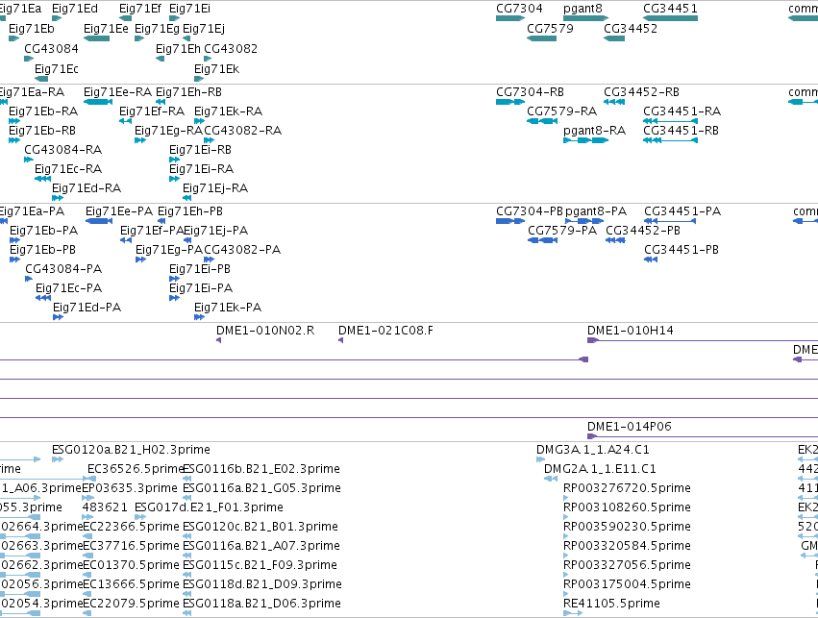Viewport: 818px width, 618px height.
Task: Select the Eig71Ed-RA transcript label
Action: (87, 188)
